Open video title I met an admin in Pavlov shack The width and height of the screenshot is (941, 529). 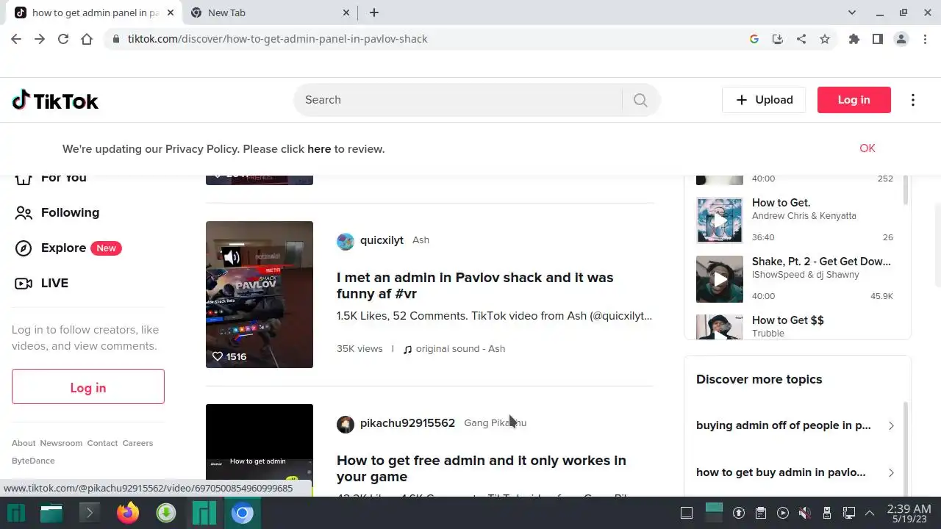pyautogui.click(x=475, y=286)
